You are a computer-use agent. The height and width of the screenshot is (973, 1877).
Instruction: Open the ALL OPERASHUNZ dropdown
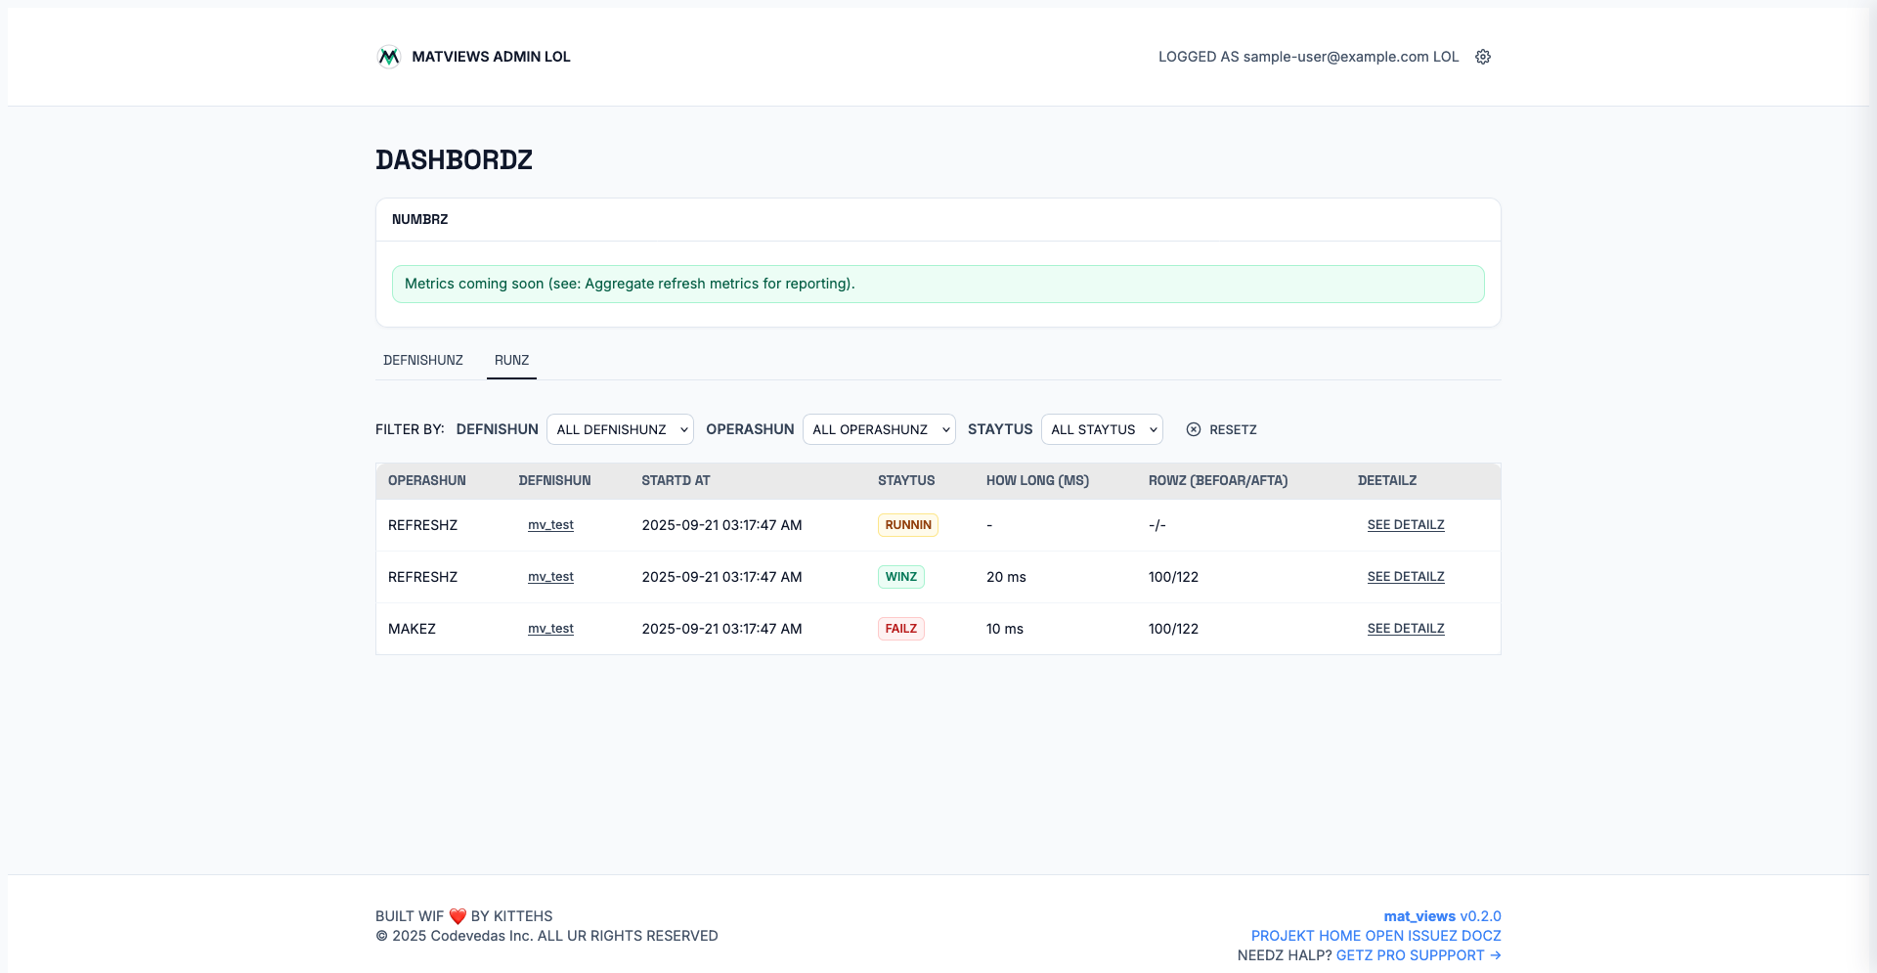pyautogui.click(x=879, y=429)
